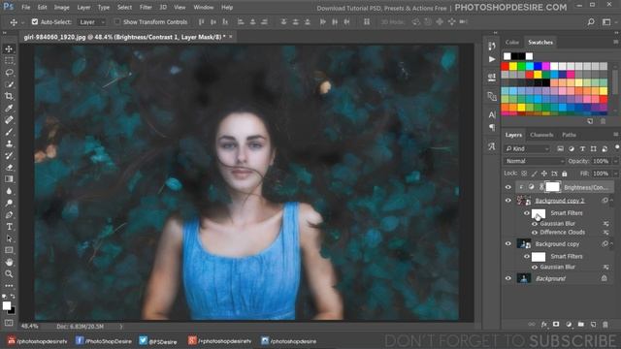Create a new layer group
Image resolution: width=621 pixels, height=349 pixels.
(x=580, y=325)
